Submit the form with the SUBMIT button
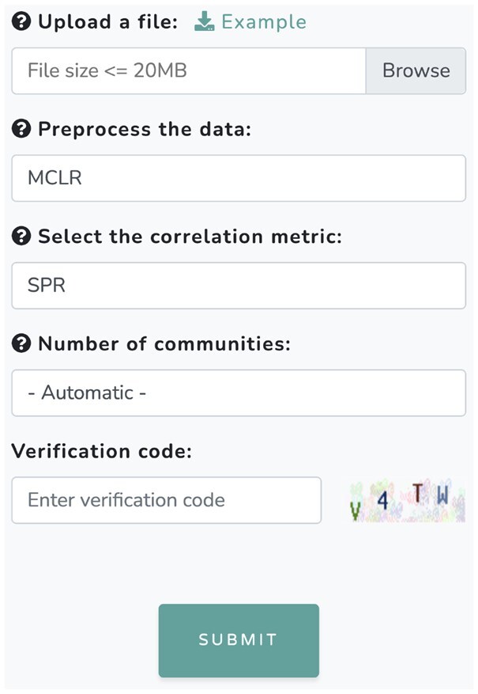The height and width of the screenshot is (694, 478). click(239, 640)
